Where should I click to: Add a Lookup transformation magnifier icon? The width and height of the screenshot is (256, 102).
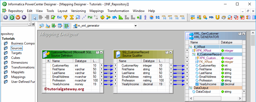tap(78, 17)
